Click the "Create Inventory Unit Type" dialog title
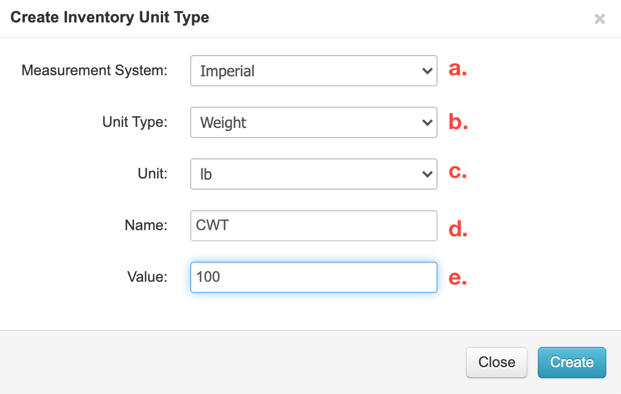The height and width of the screenshot is (394, 621). 110,17
